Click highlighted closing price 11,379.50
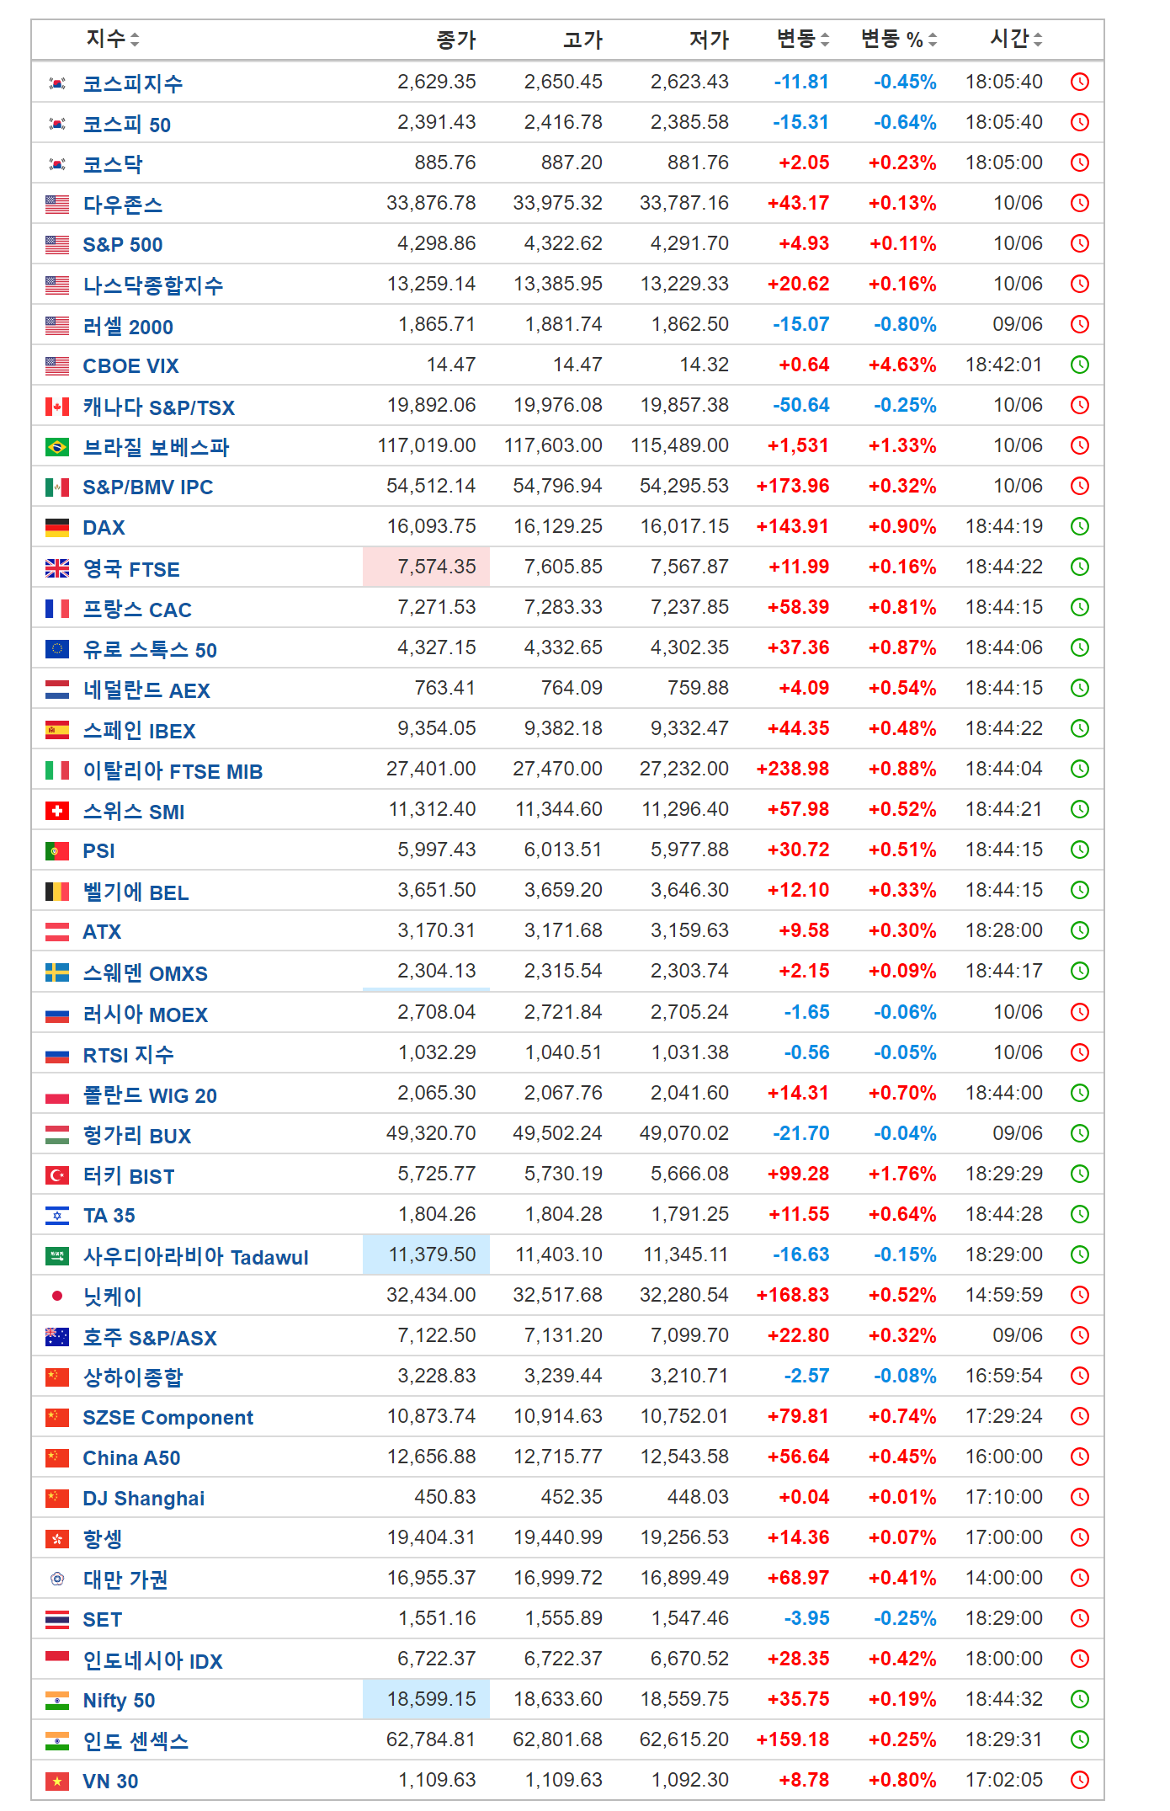1170x1811 pixels. tap(426, 1254)
